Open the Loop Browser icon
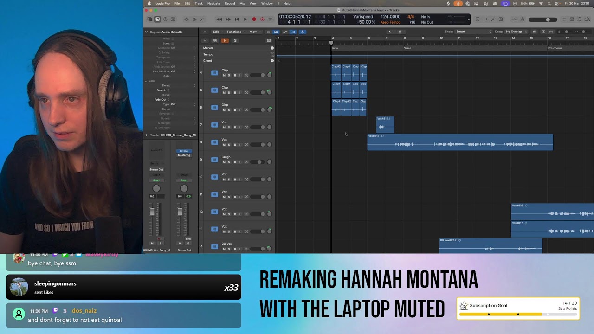This screenshot has width=594, height=334. (580, 19)
